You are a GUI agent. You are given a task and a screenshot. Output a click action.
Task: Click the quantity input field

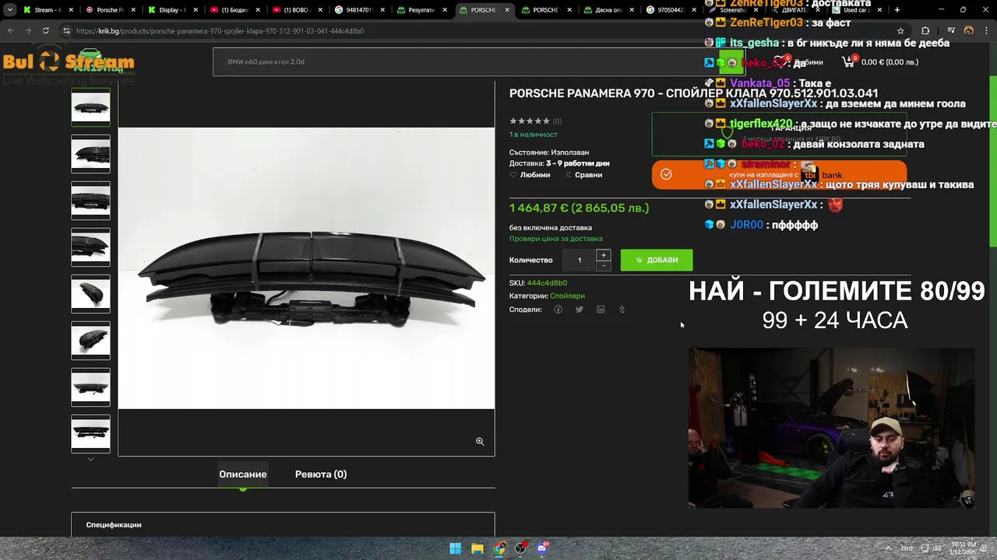(x=580, y=260)
